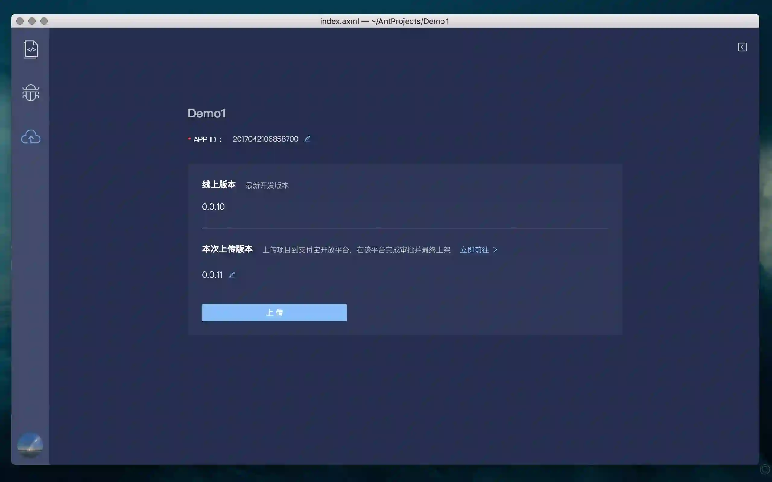Click the chevron beside 立即前往
The image size is (772, 482).
tap(495, 250)
